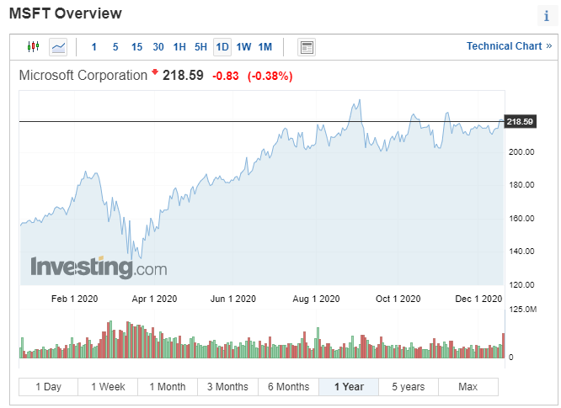Screen dimensions: 561x408
Task: Click the MSFT Overview heading
Action: (x=65, y=13)
